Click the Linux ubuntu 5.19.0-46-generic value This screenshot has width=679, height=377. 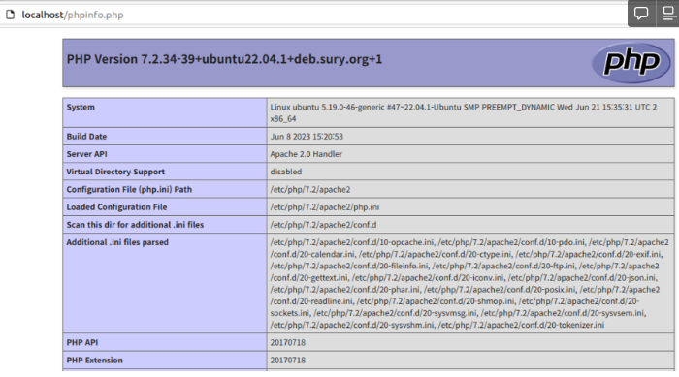click(x=464, y=112)
